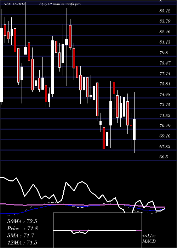The image size is (177, 248).
Task: Click the 79.8 price axis label
Action: (164, 52)
